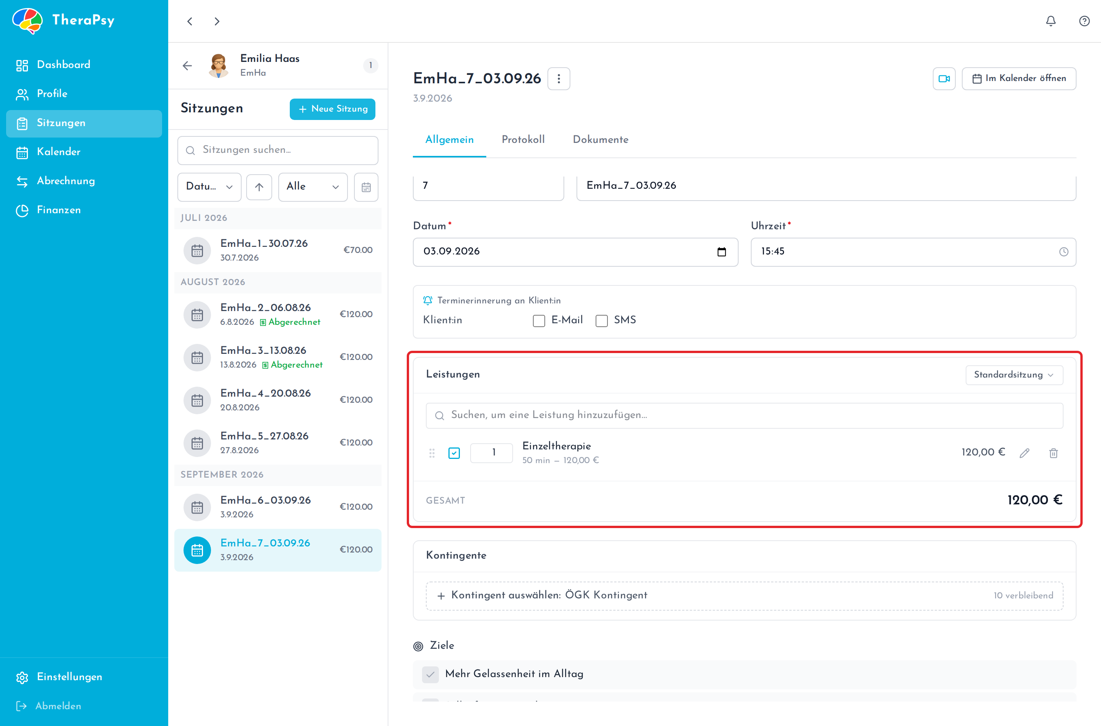Open Abrechnung in the sidebar
The height and width of the screenshot is (726, 1101).
click(84, 181)
